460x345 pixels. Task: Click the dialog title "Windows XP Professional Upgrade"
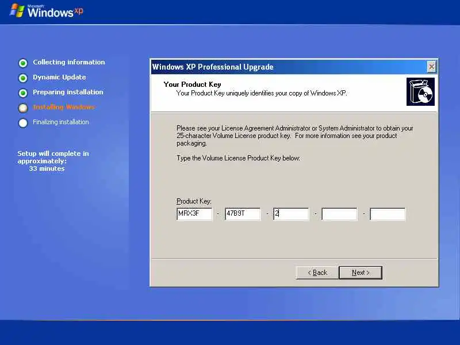click(213, 67)
